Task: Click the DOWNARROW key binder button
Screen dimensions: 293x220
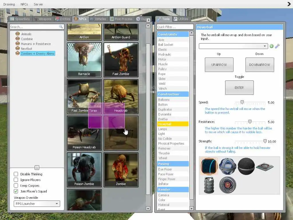Action: click(x=260, y=64)
